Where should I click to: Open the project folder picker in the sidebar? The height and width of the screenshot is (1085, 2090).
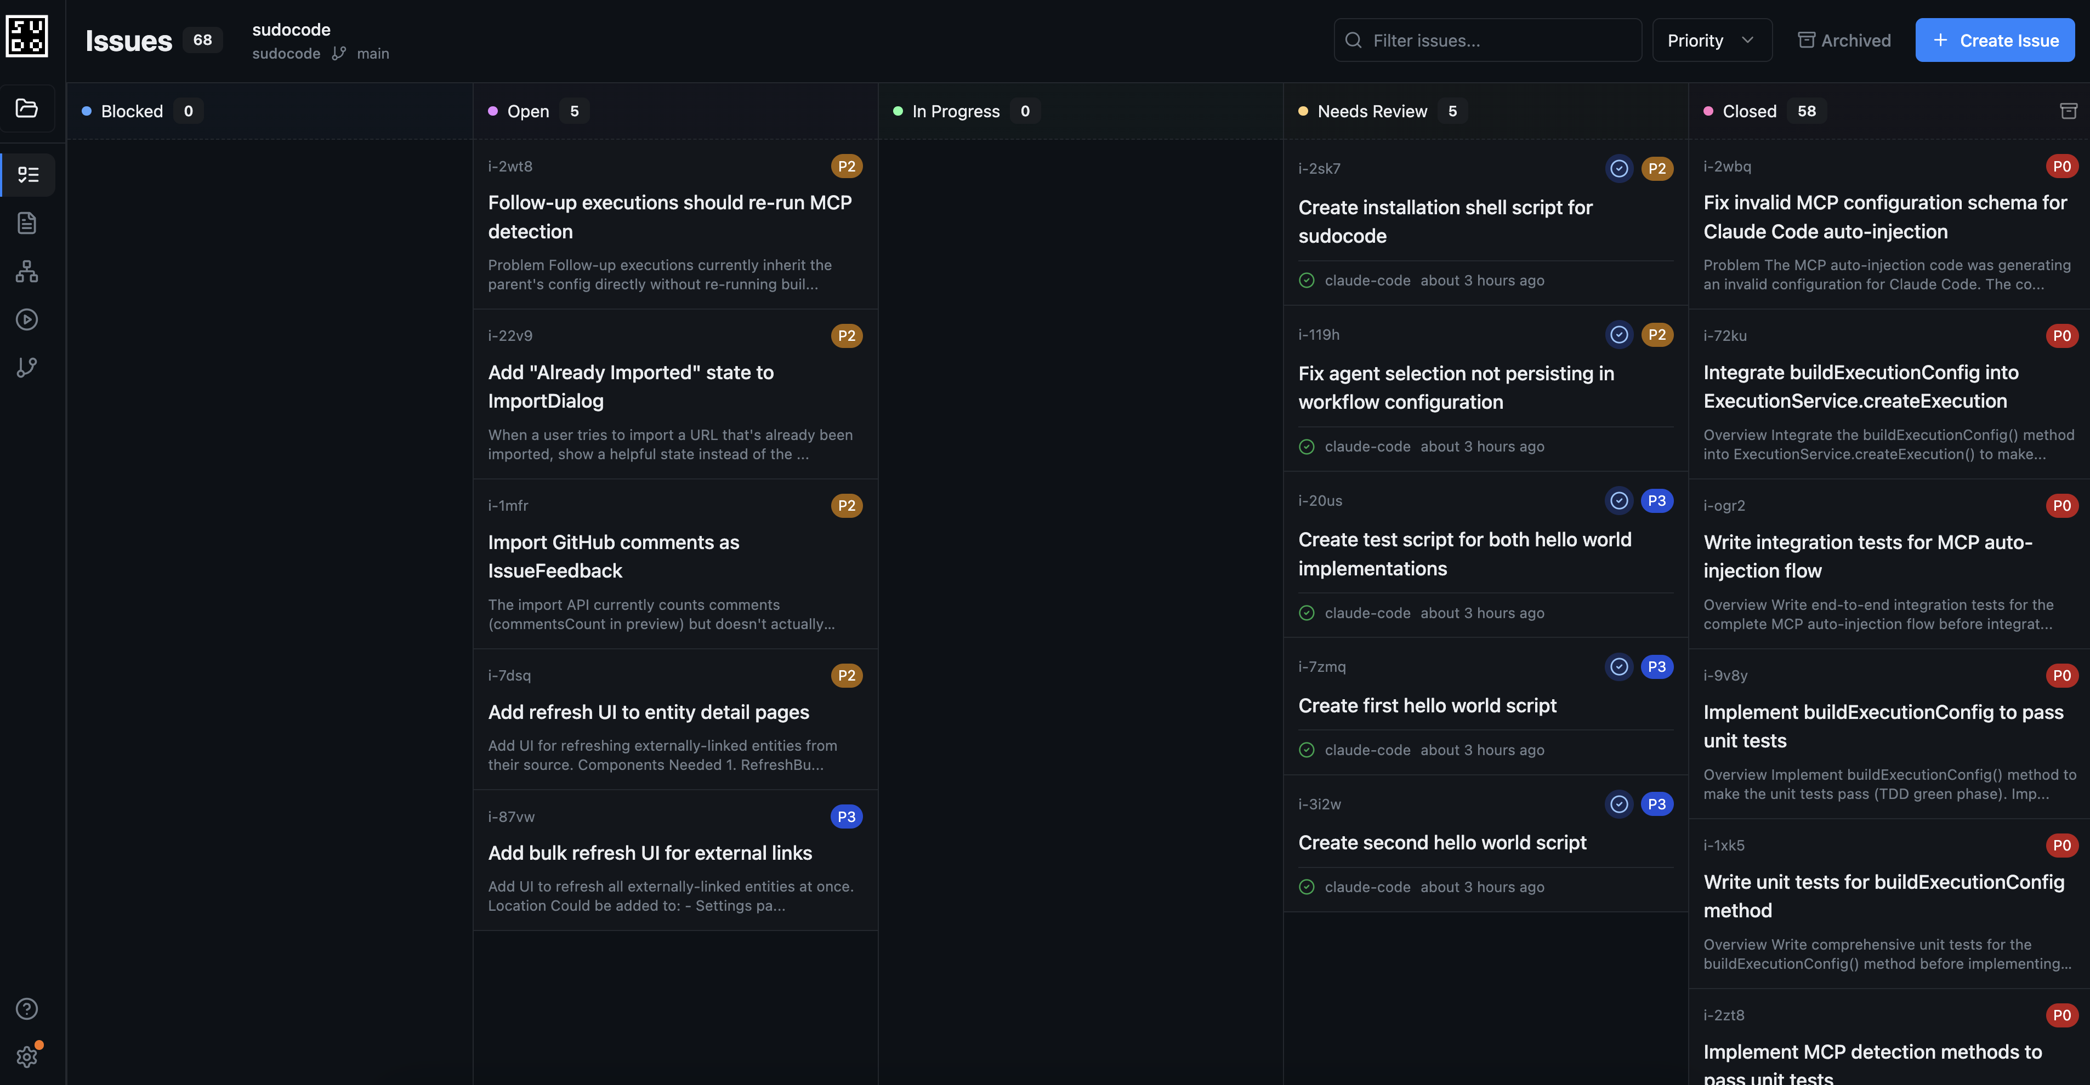pyautogui.click(x=27, y=108)
